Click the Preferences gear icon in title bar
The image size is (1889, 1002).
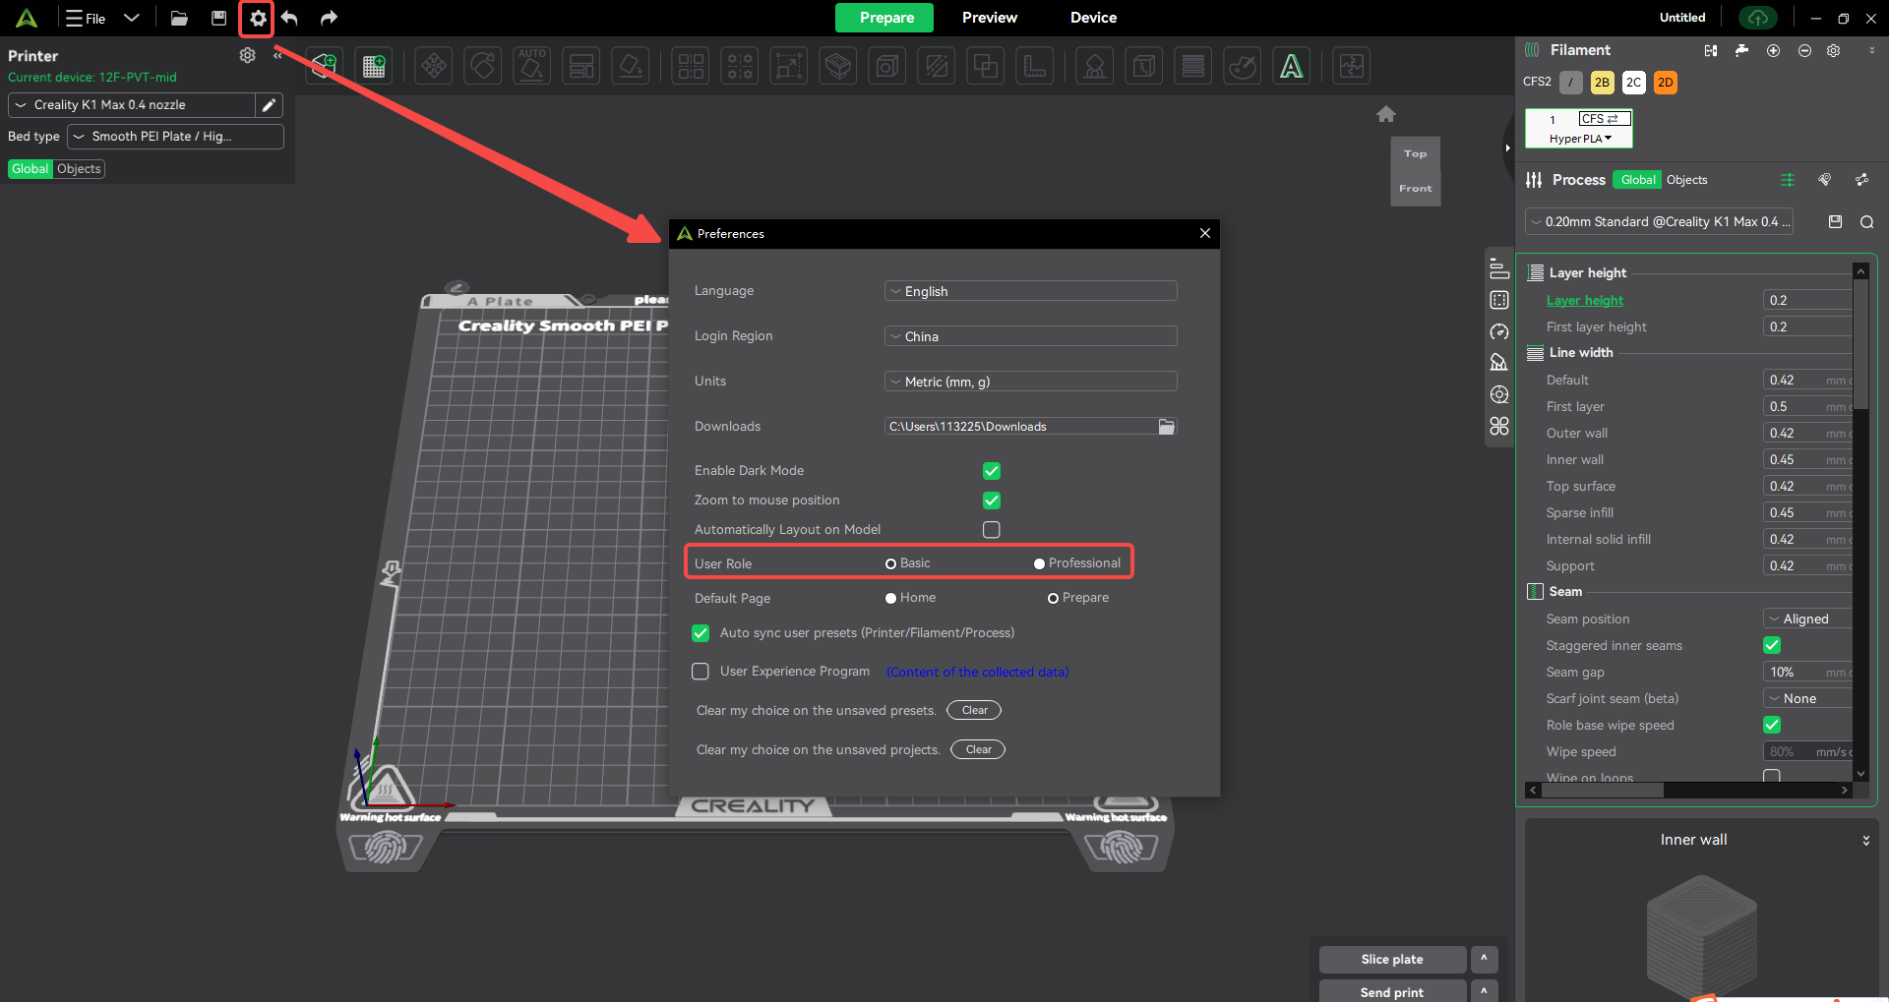[x=257, y=18]
